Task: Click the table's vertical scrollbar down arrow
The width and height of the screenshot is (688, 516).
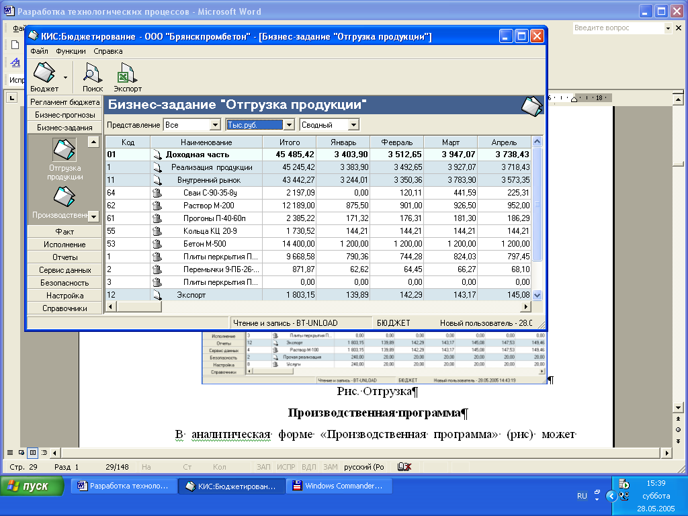Action: click(537, 295)
